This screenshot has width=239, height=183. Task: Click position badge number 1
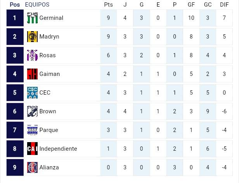pos(15,18)
